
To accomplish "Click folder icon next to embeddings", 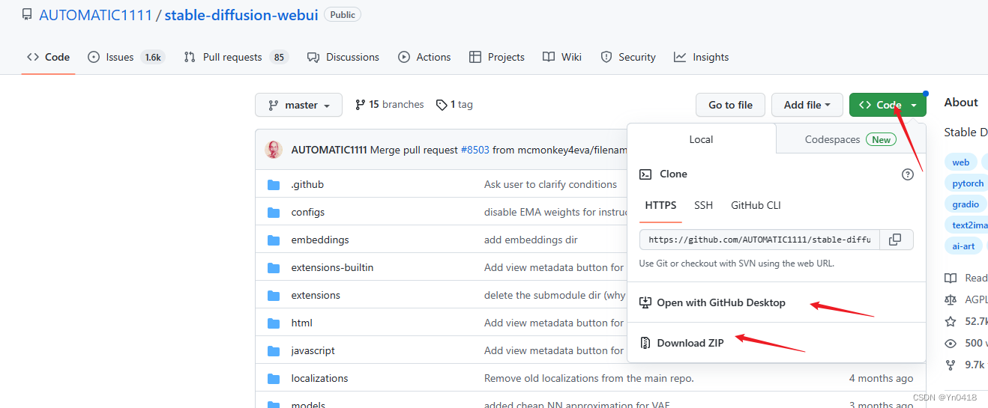I will [x=274, y=240].
